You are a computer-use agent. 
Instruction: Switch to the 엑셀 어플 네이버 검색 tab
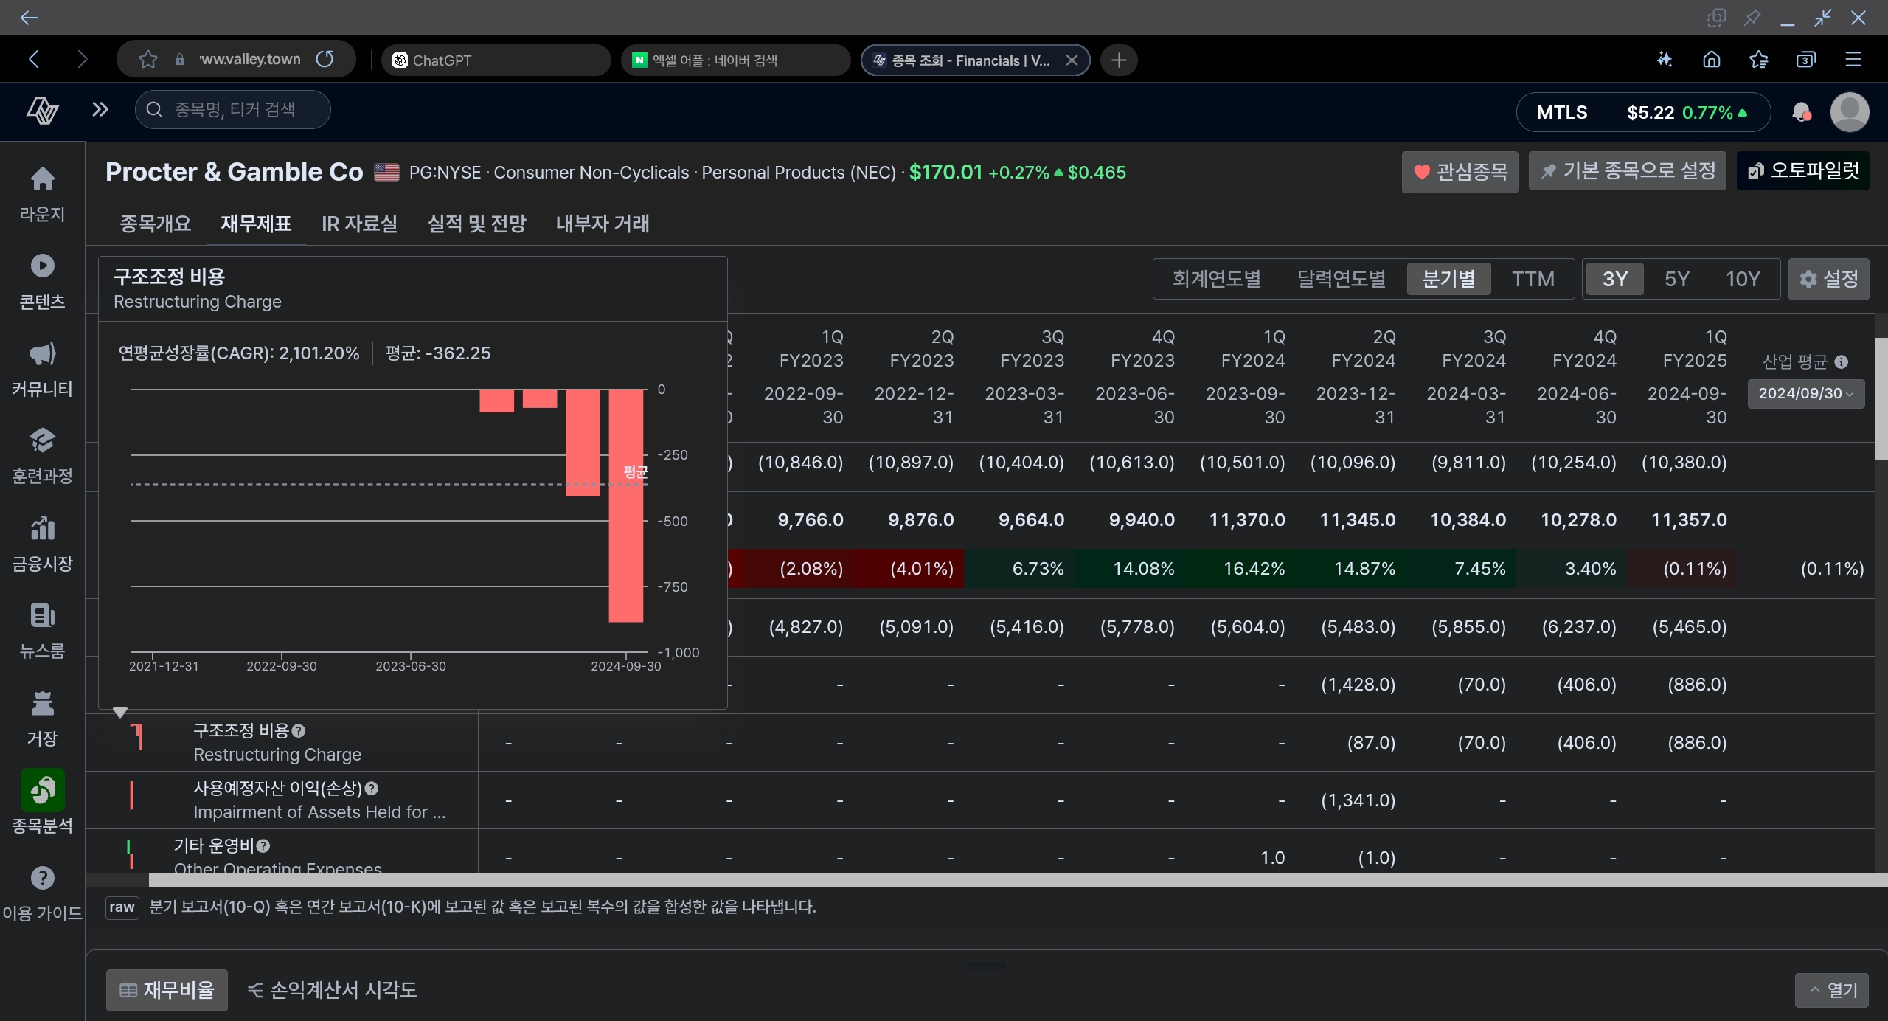coord(736,60)
